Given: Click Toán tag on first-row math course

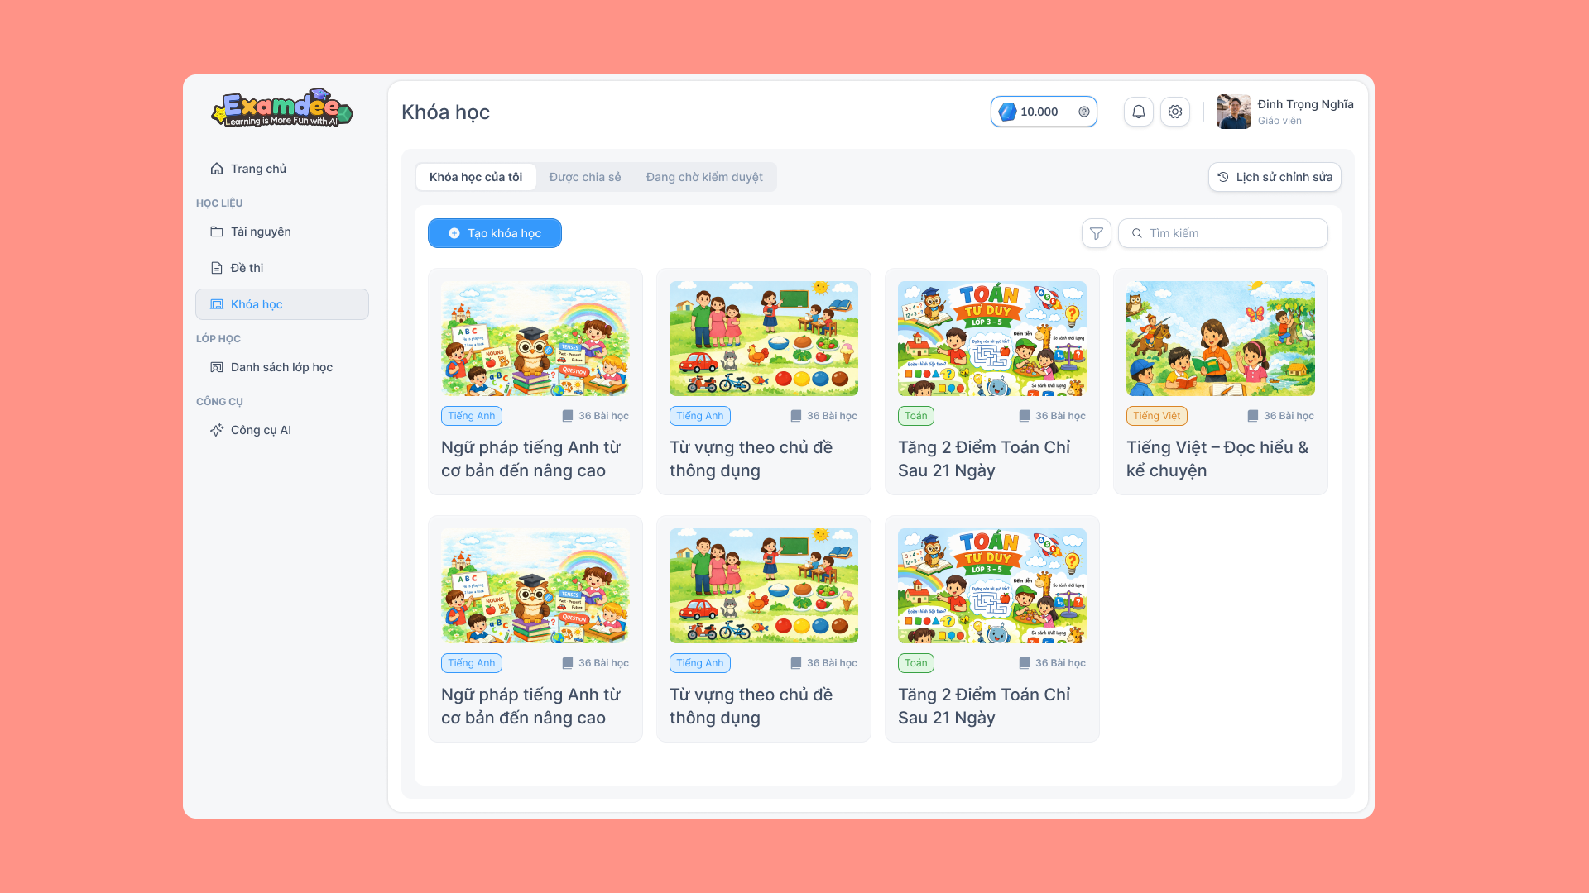Looking at the screenshot, I should [x=916, y=416].
